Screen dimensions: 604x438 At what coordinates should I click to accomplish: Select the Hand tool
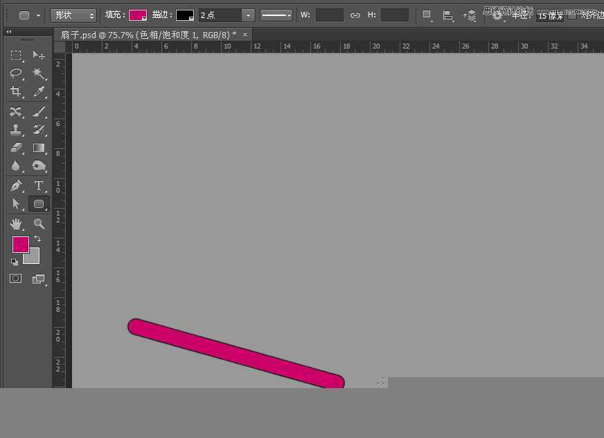tap(16, 224)
